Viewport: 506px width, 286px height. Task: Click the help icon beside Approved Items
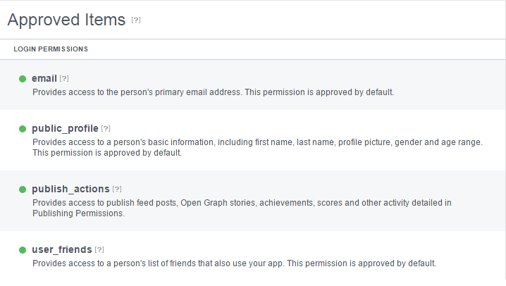tap(136, 20)
